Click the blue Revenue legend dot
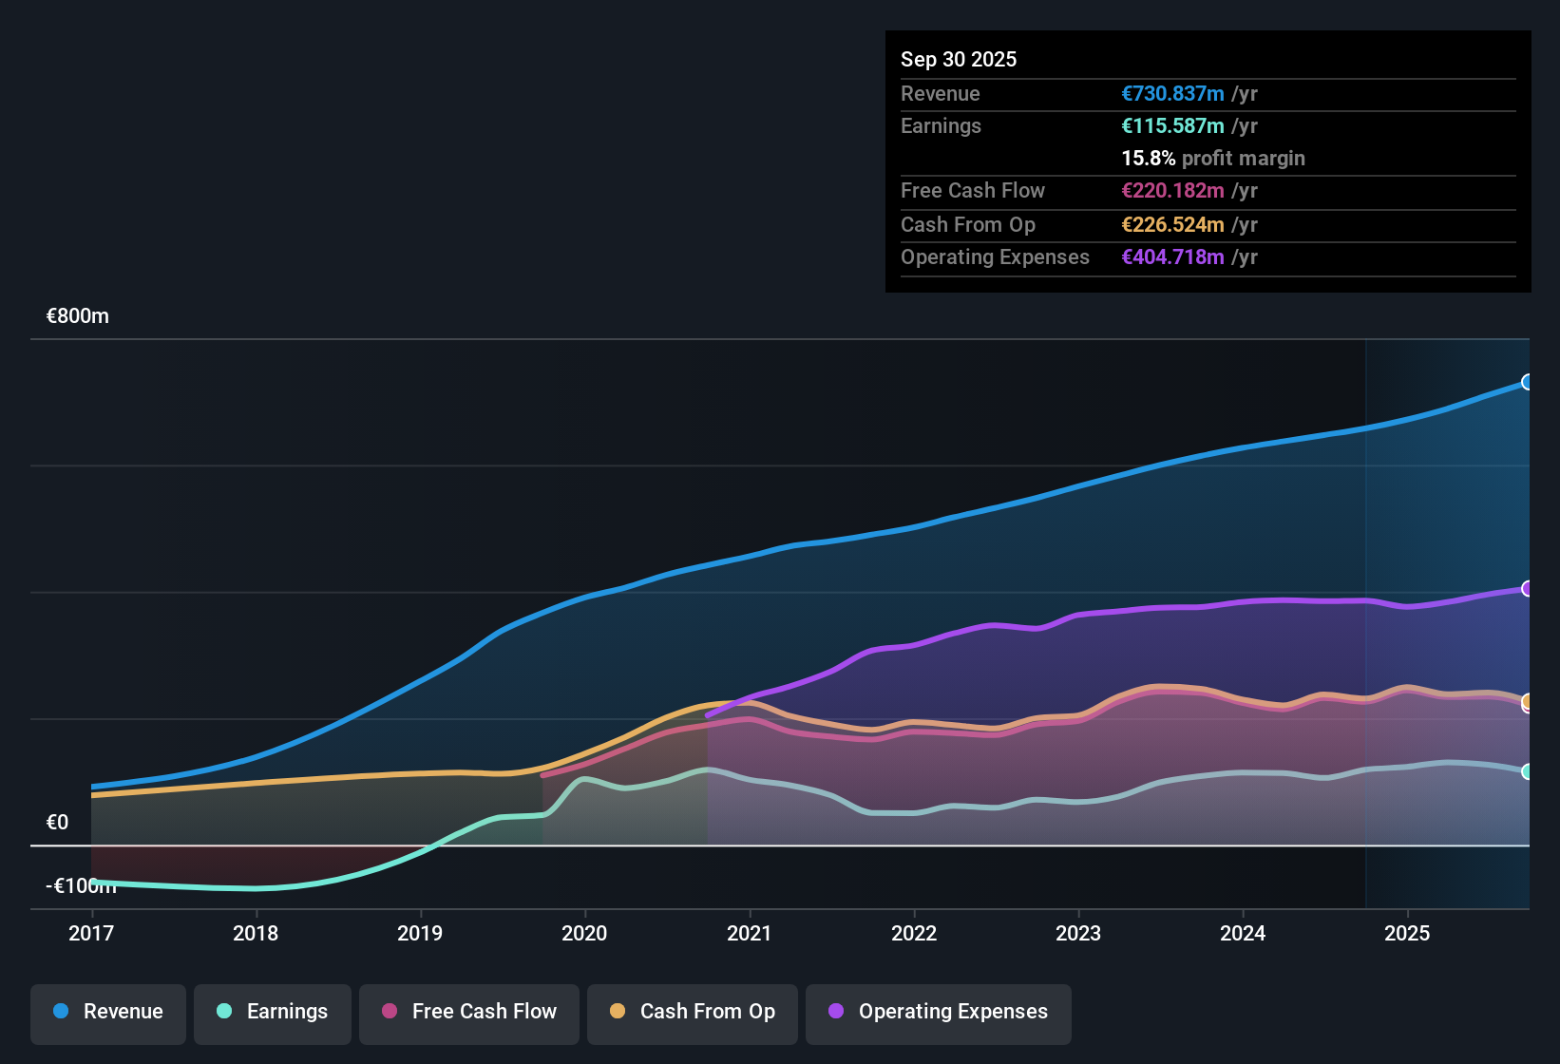This screenshot has height=1064, width=1560. coord(61,1011)
